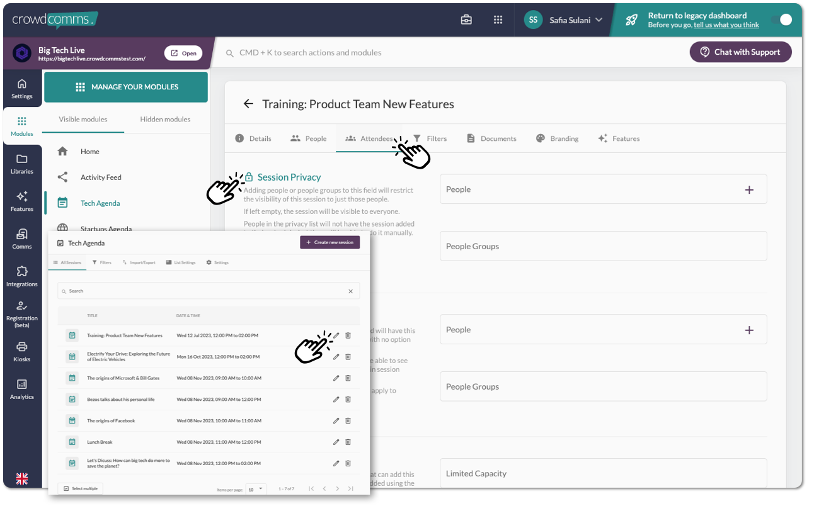Go back using the left arrow icon
The image size is (831, 506).
point(248,104)
